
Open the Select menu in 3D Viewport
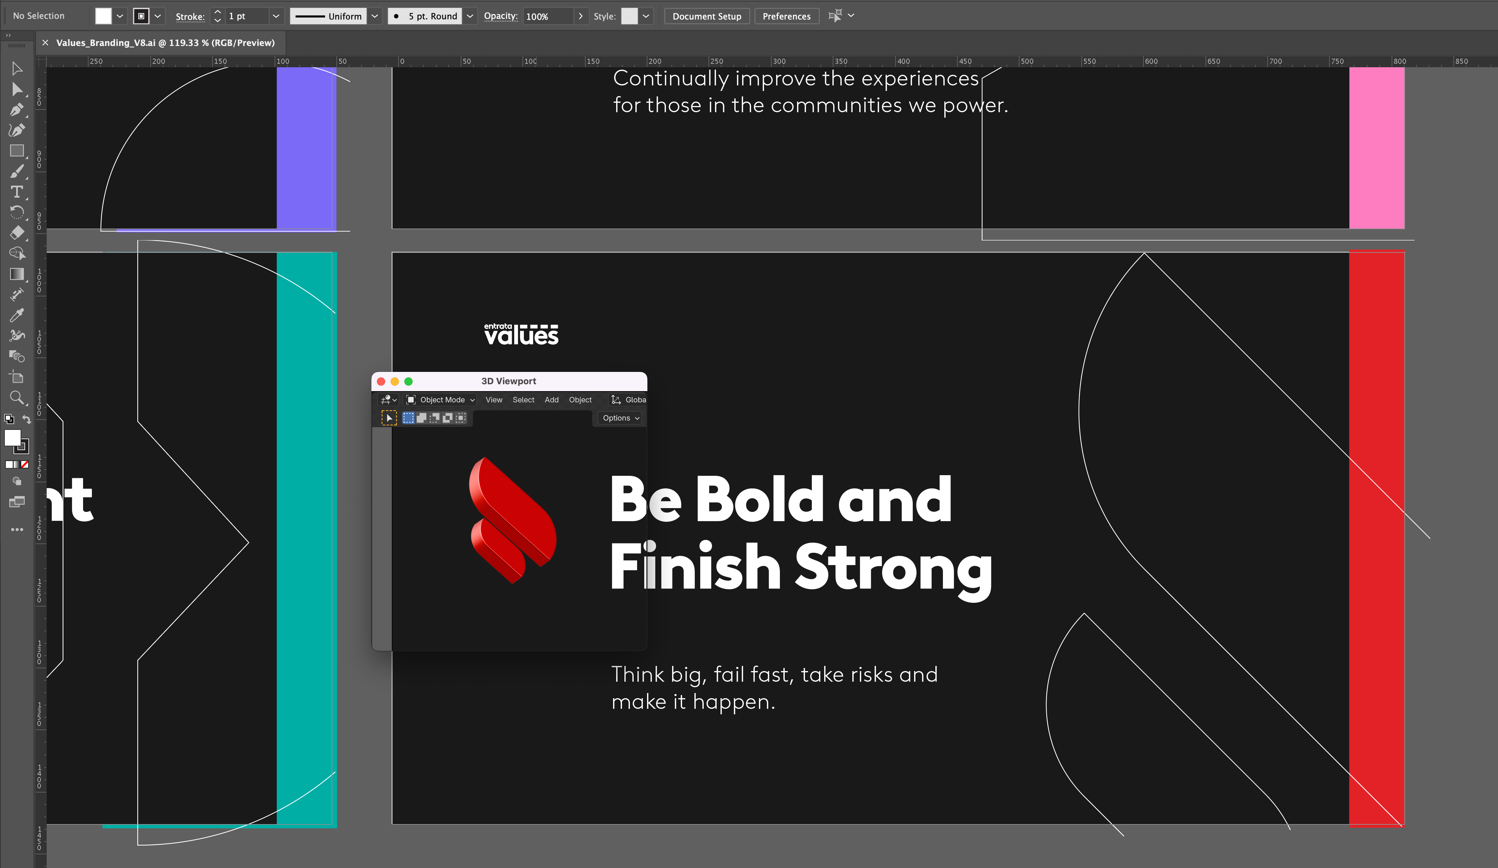point(523,400)
